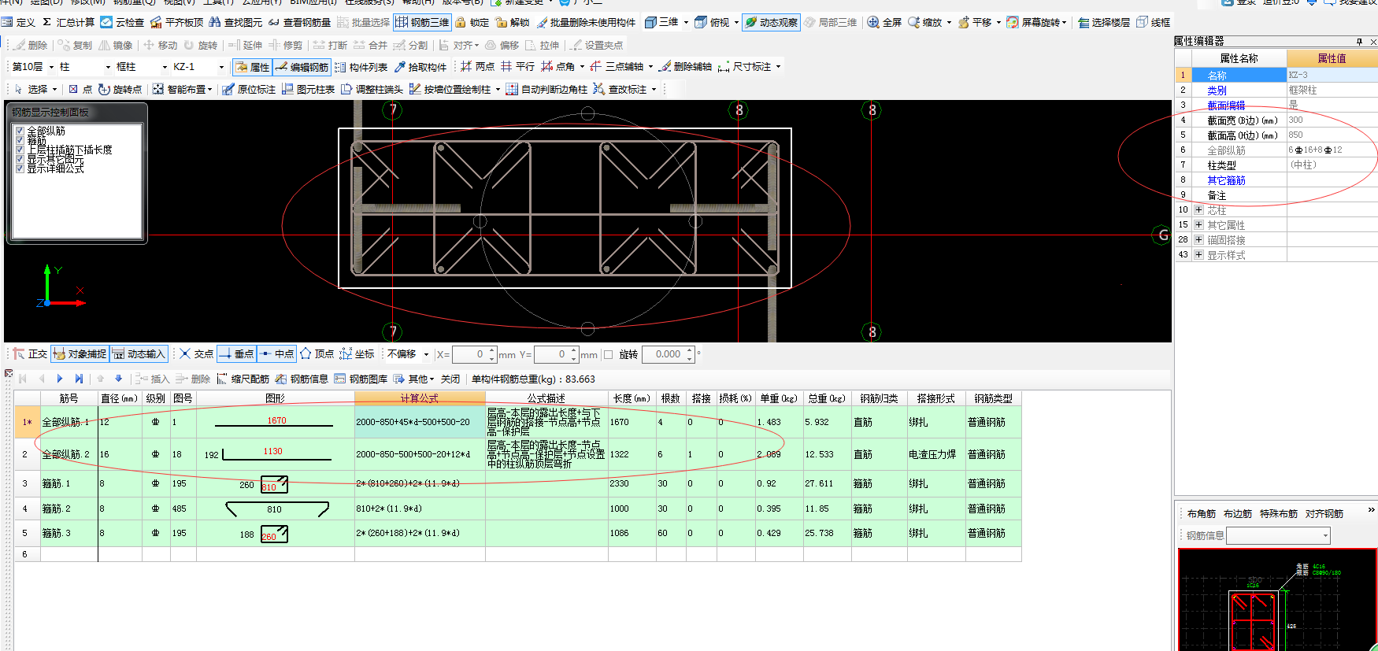Expand 其它属性 property group
The height and width of the screenshot is (651, 1378).
tap(1198, 225)
